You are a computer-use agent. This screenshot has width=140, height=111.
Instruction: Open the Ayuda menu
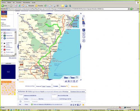coord(34,3)
